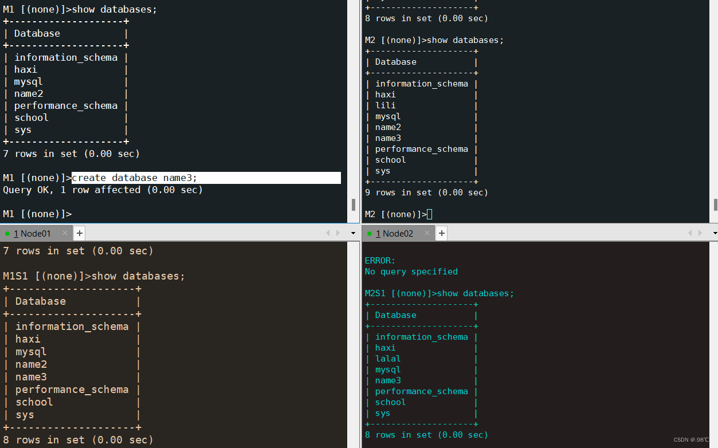Click the green status dot on Node01 tab
The image size is (718, 448).
click(7, 234)
